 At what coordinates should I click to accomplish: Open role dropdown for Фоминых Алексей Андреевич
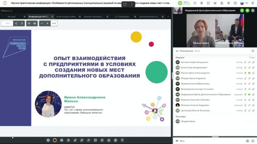coord(238,105)
